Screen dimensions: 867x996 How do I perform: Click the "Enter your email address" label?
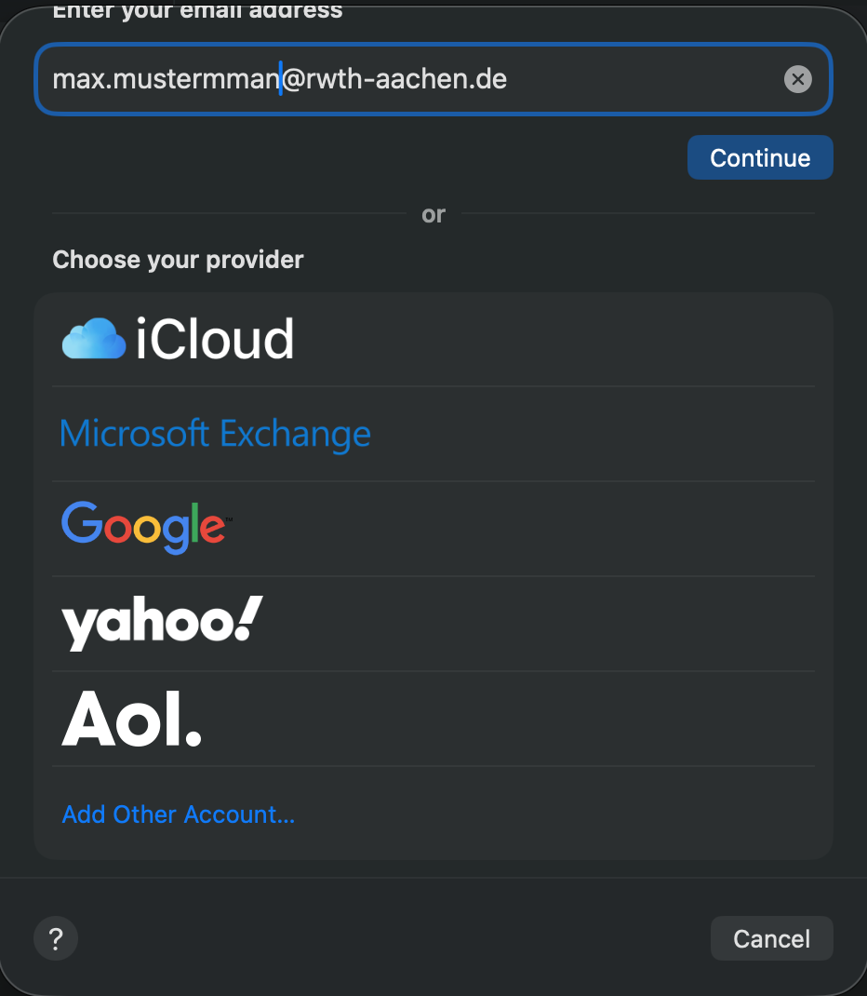(x=197, y=12)
